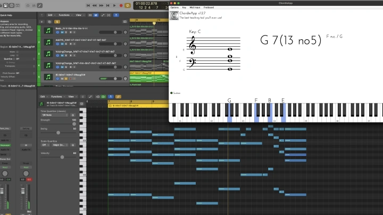Check the Loop checkbox in Region inspector
Viewport: 383px width, 215px height.
pos(18,55)
